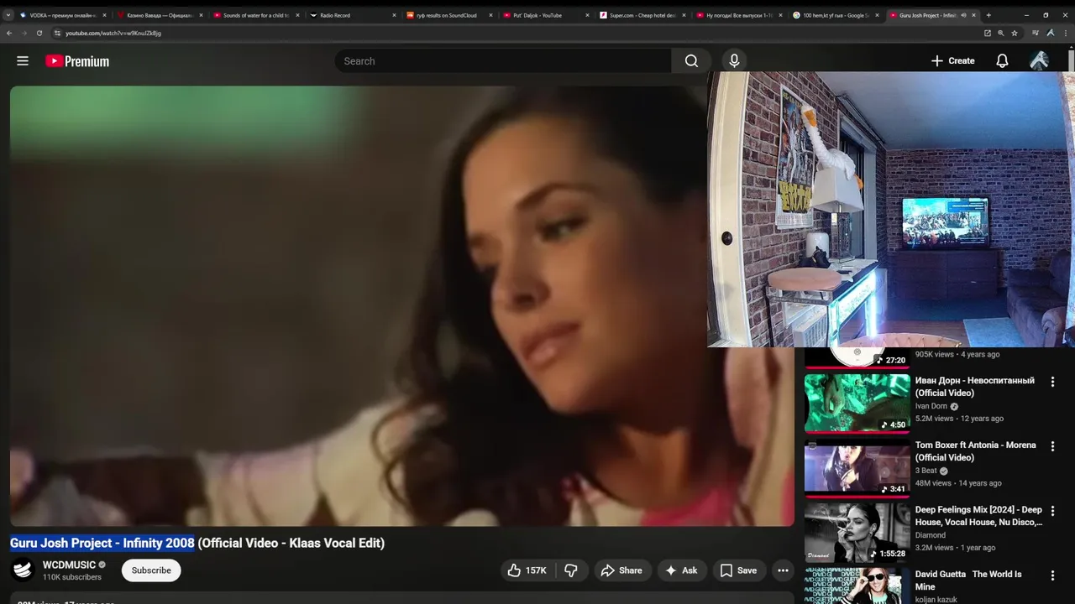Screen dimensions: 1075x604
Task: Open the Deep Feelings 1:55:28 thumbnail
Action: pyautogui.click(x=857, y=533)
